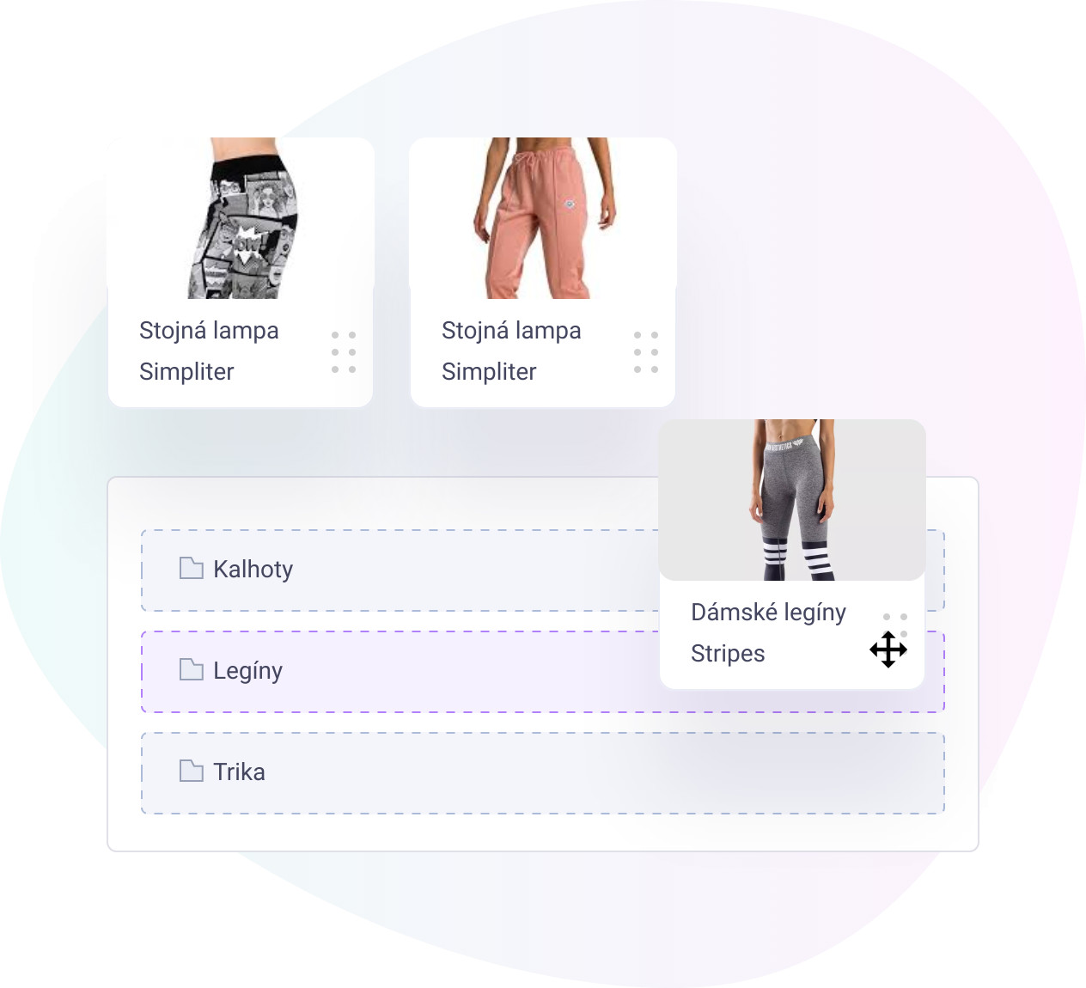Click the Kalhoty label text

(253, 570)
